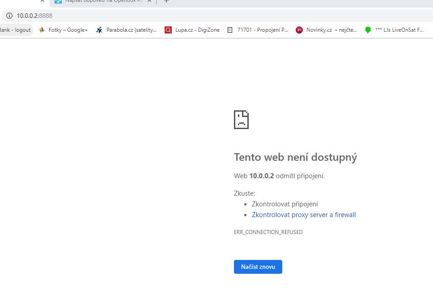Screen dimensions: 433x297
Task: Close the current error page tab
Action: coord(42,1)
